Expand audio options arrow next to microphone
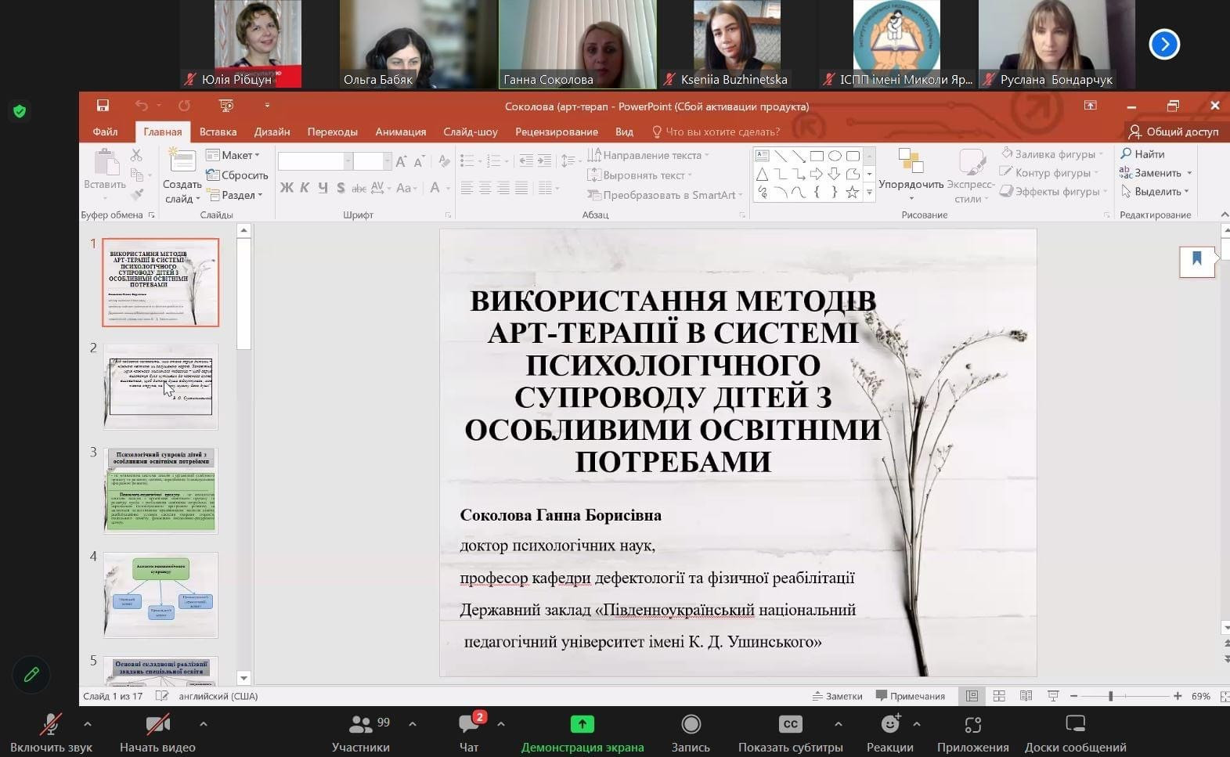The image size is (1230, 757). point(88,724)
